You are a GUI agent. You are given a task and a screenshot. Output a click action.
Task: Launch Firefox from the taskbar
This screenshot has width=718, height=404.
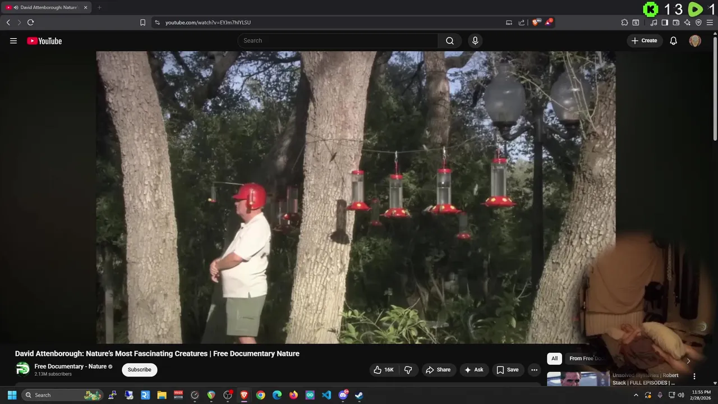coord(293,395)
